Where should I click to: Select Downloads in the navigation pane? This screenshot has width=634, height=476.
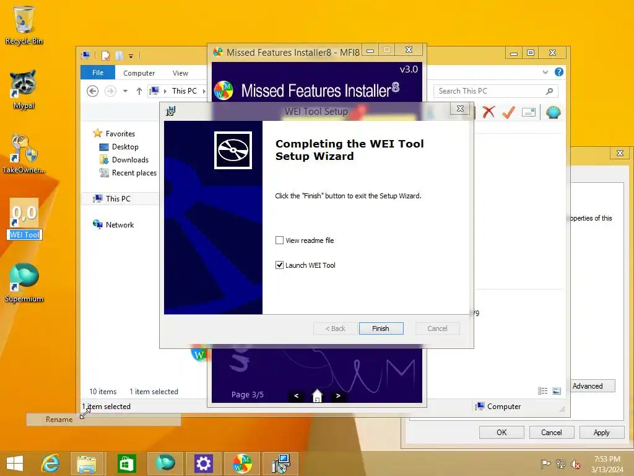pyautogui.click(x=130, y=159)
